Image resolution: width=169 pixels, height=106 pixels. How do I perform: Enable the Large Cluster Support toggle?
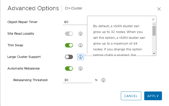click(x=69, y=57)
